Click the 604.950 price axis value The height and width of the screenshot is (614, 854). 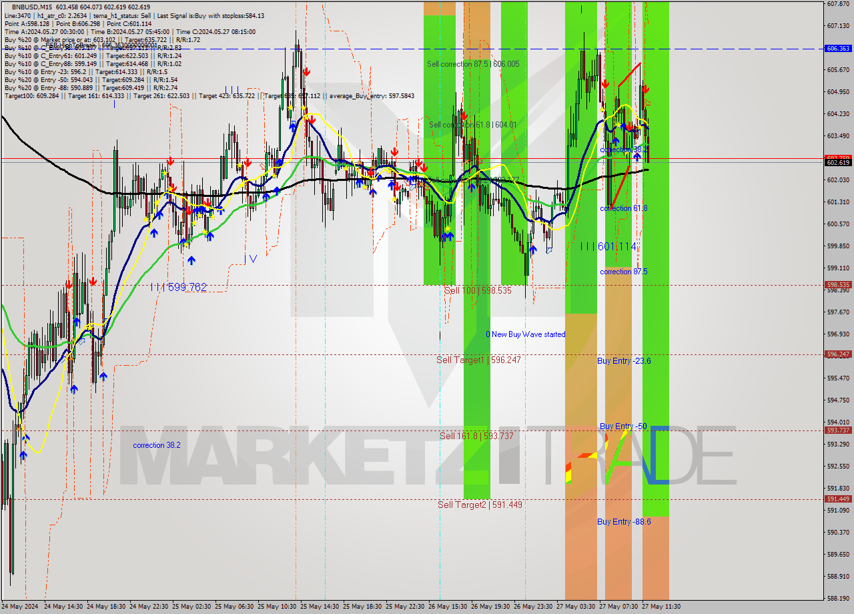[x=838, y=92]
